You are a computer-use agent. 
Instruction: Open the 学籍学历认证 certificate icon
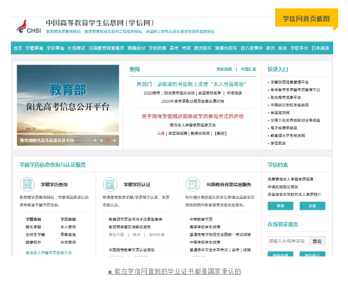pos(110,184)
